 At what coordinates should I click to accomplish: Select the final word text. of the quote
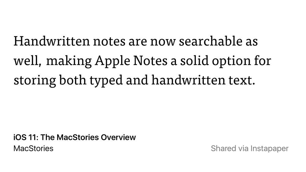point(242,80)
